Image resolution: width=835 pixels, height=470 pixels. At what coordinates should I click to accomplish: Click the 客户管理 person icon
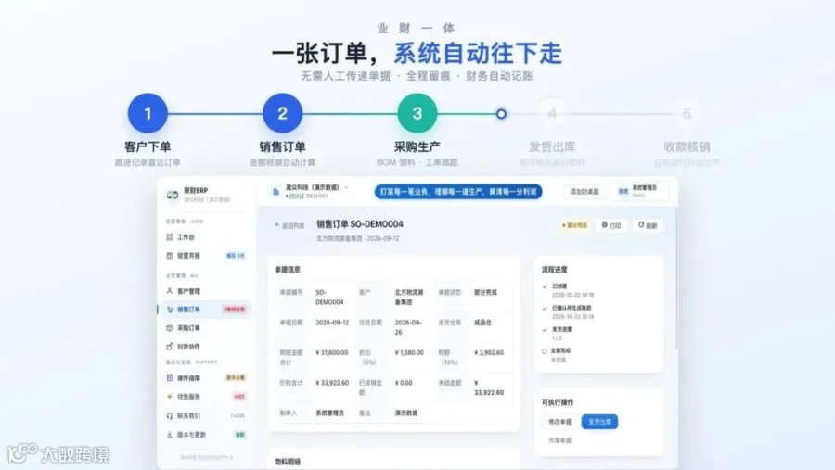tap(170, 291)
